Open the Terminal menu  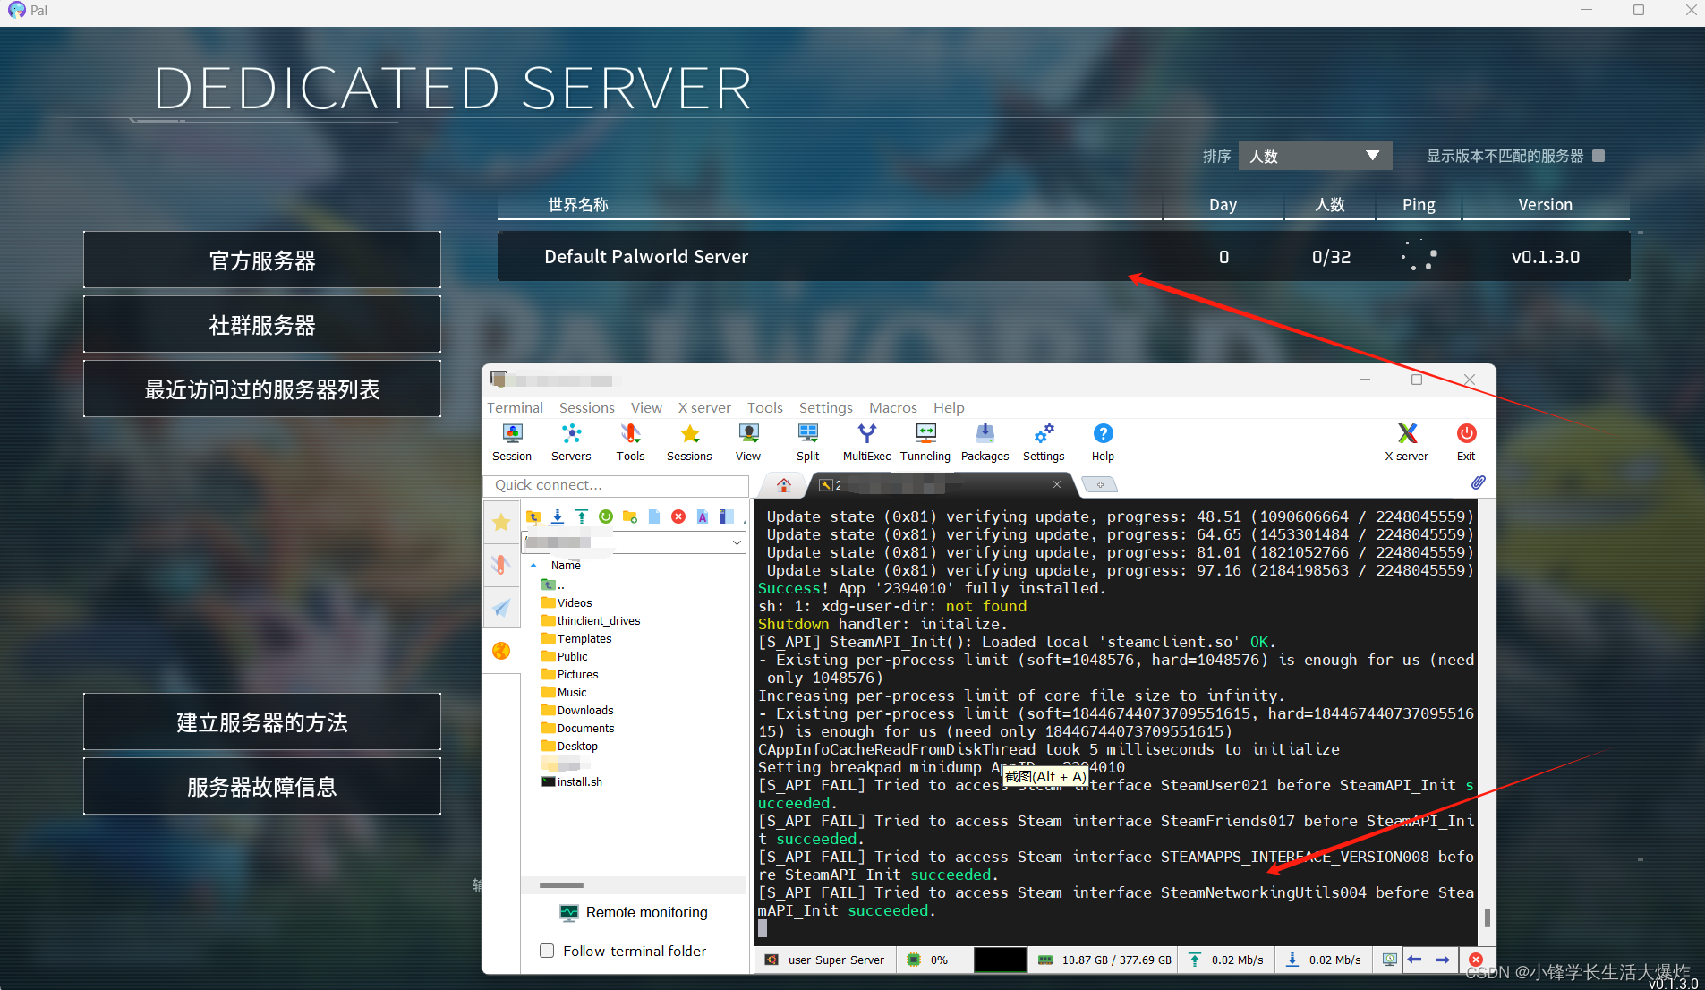click(x=515, y=407)
